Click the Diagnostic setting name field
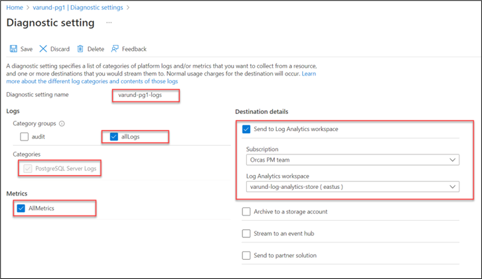Image resolution: width=482 pixels, height=279 pixels. [x=145, y=95]
